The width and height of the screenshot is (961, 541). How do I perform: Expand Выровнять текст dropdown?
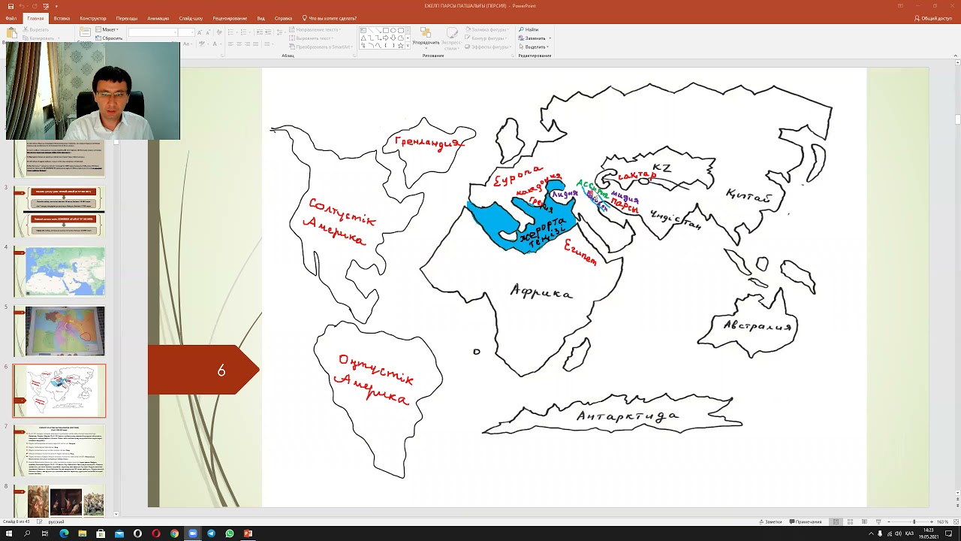tap(312, 38)
